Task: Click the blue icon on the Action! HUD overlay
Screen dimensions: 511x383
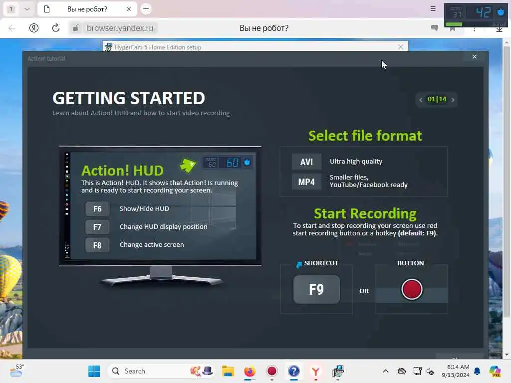Action: click(501, 12)
